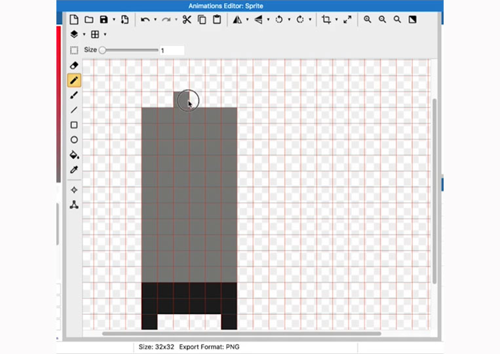Flip the image vertically

[258, 20]
